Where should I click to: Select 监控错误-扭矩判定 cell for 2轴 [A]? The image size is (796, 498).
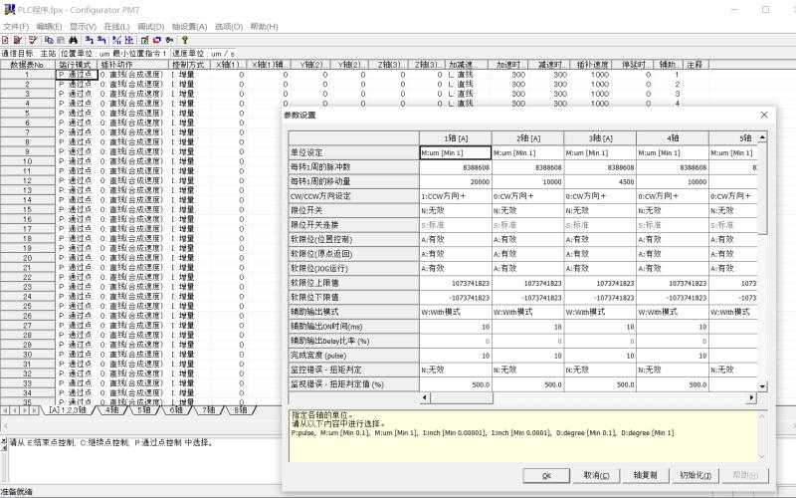point(528,370)
